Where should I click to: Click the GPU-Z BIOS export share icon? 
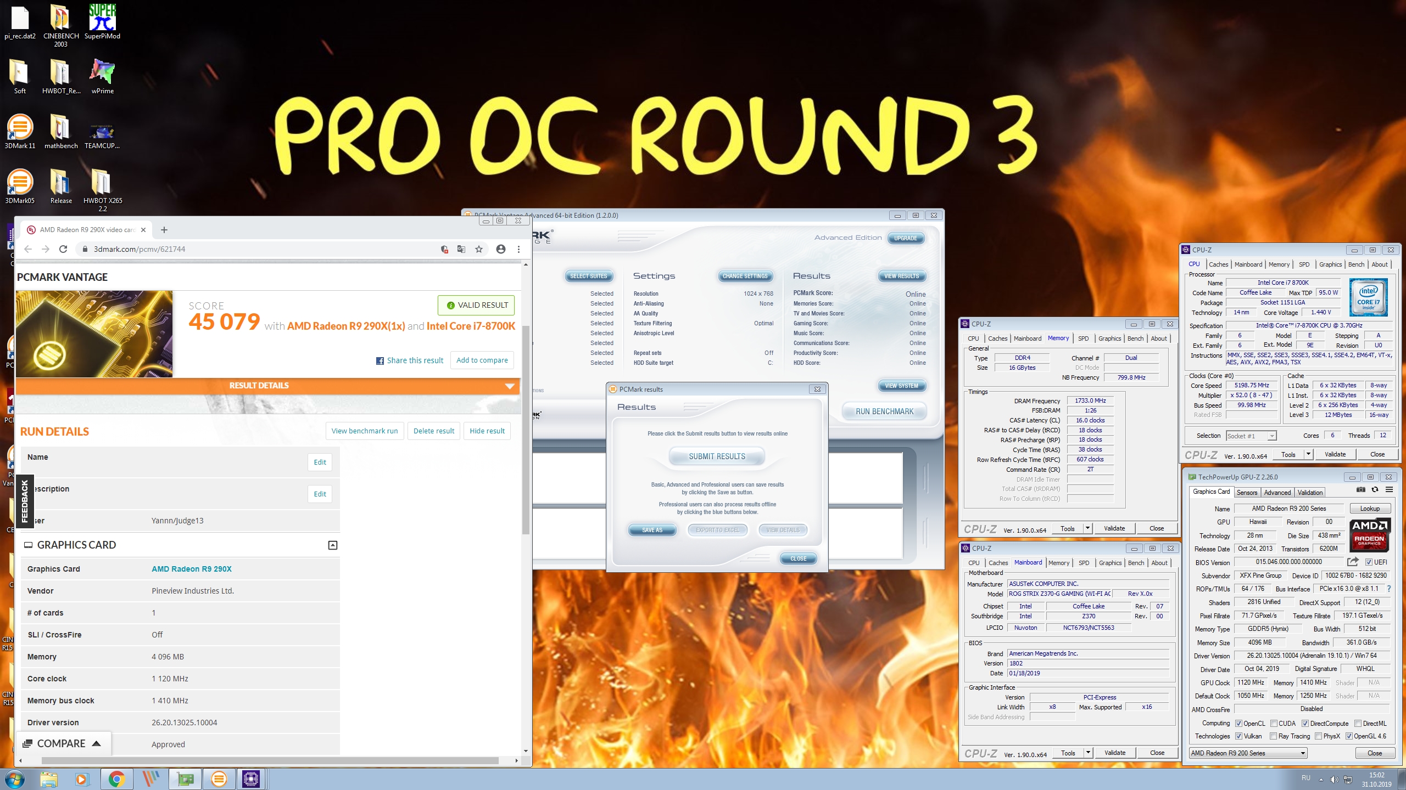[1353, 562]
